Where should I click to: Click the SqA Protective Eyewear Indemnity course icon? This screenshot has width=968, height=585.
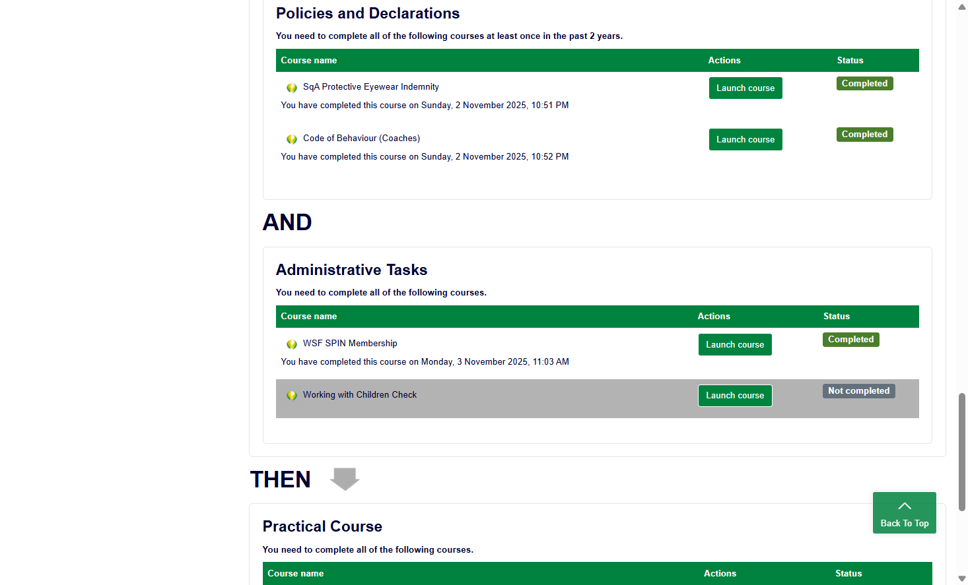[292, 88]
